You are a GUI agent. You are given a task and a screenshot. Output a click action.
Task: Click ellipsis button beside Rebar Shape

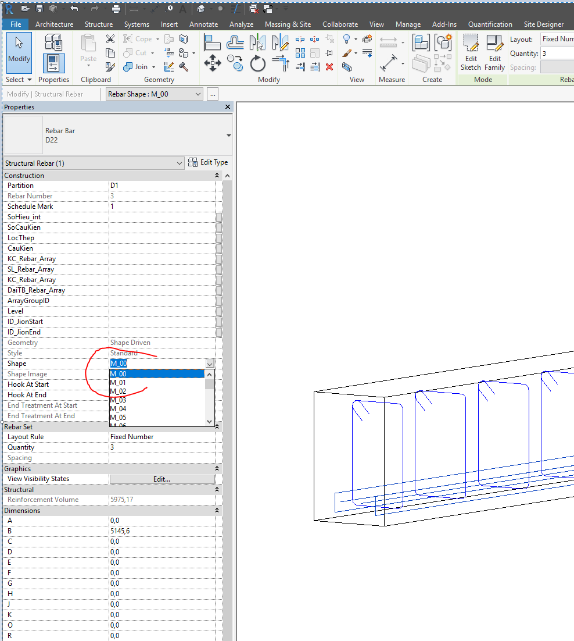pos(213,94)
